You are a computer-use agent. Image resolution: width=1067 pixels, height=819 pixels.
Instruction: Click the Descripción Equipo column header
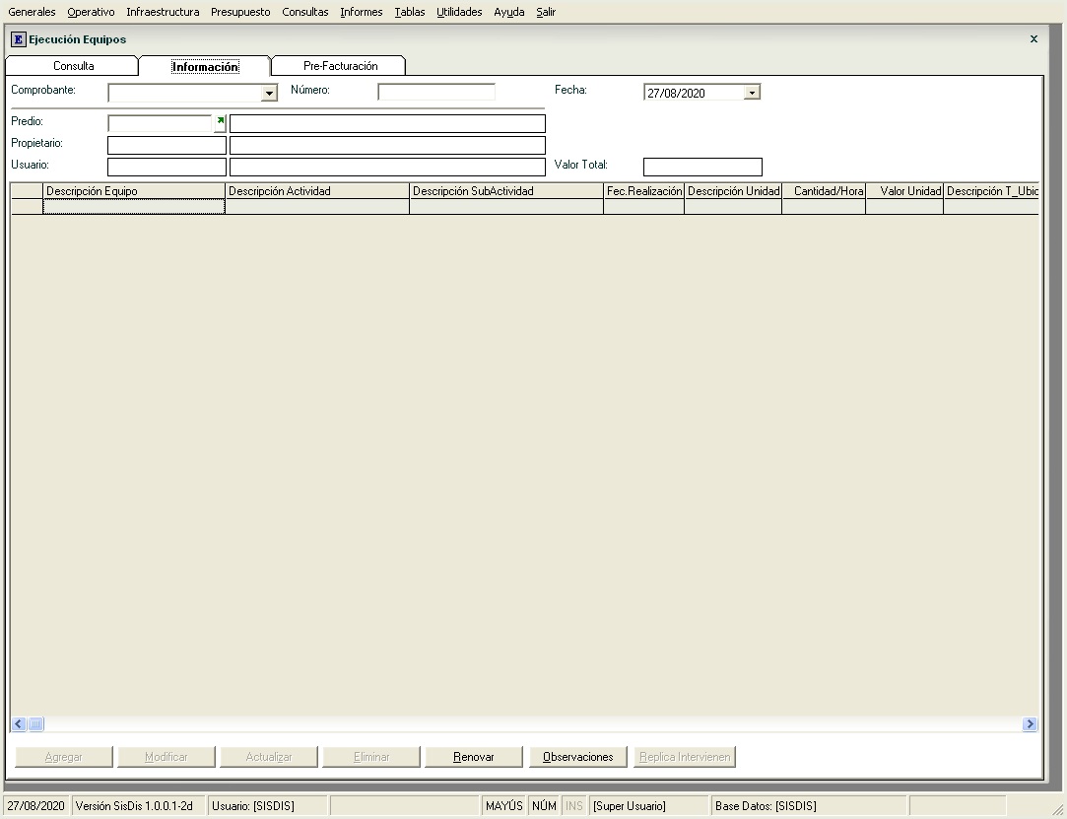[134, 191]
